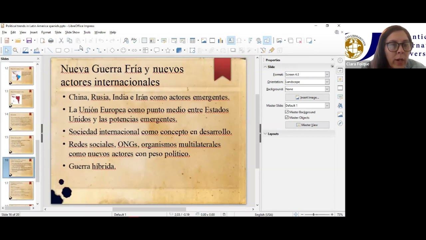Insert audio or video icon

click(212, 41)
